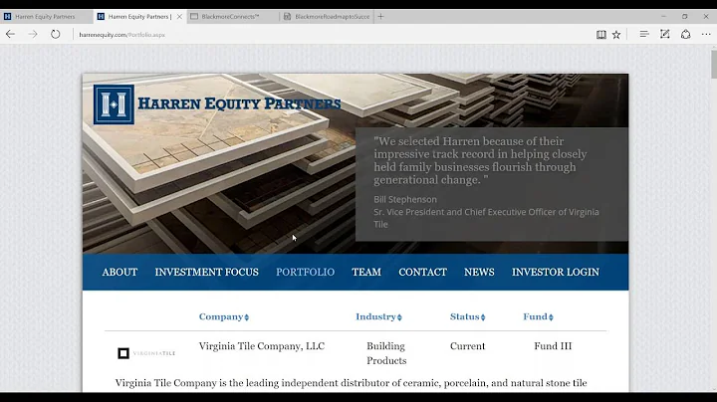Click the Harren Equity Partners H logo
The height and width of the screenshot is (402, 717).
(114, 104)
